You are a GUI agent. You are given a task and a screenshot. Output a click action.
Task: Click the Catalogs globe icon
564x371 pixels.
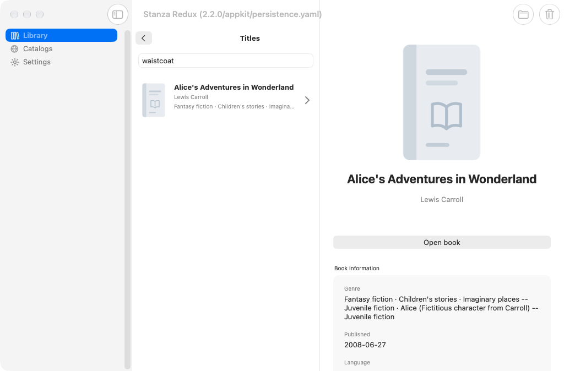pyautogui.click(x=15, y=48)
